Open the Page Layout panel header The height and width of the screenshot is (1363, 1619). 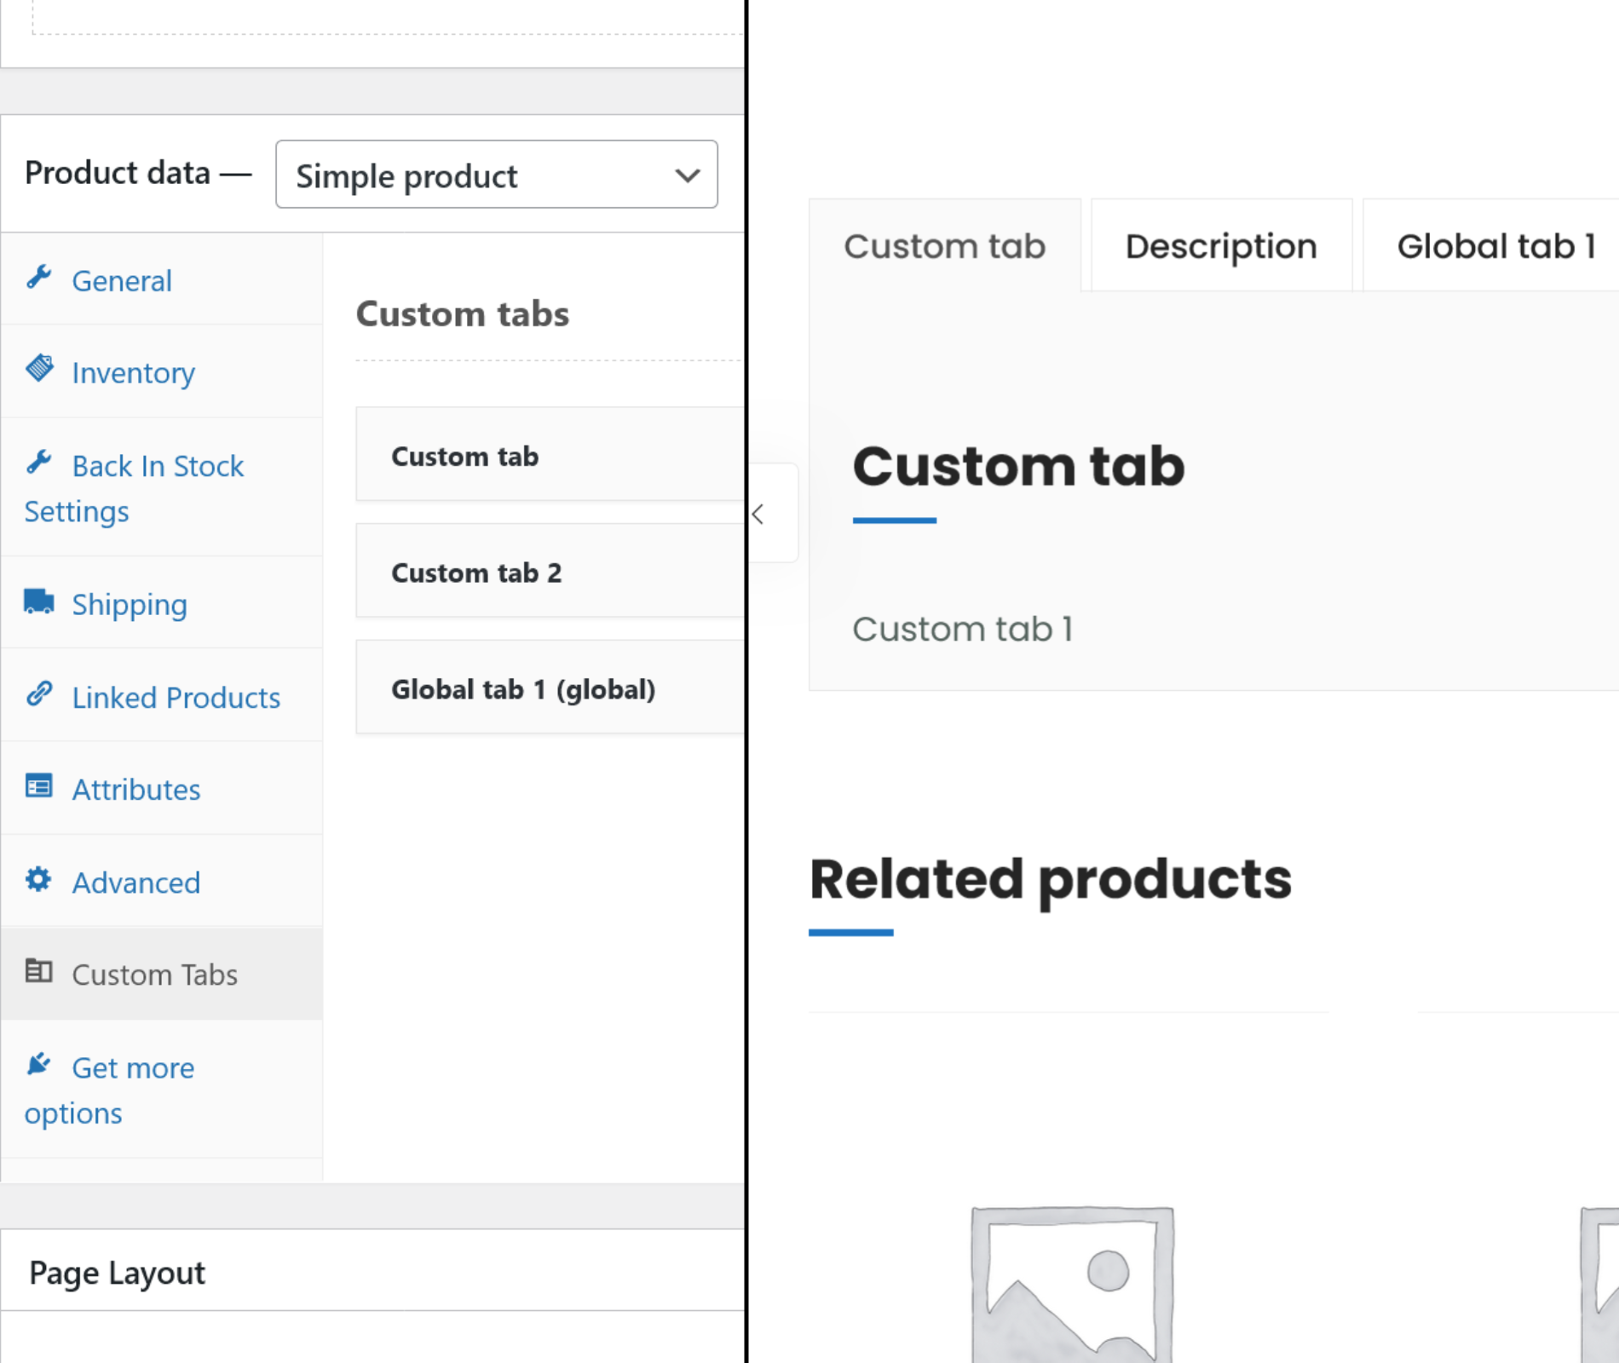(117, 1273)
